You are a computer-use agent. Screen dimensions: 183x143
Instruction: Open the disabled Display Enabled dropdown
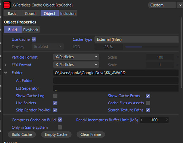48,47
